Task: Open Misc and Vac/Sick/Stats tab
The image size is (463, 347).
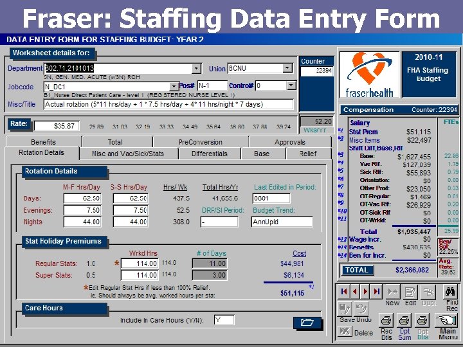Action: pyautogui.click(x=128, y=154)
